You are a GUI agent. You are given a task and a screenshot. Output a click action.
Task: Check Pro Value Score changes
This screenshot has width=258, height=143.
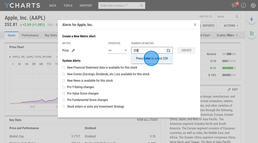[64, 94]
